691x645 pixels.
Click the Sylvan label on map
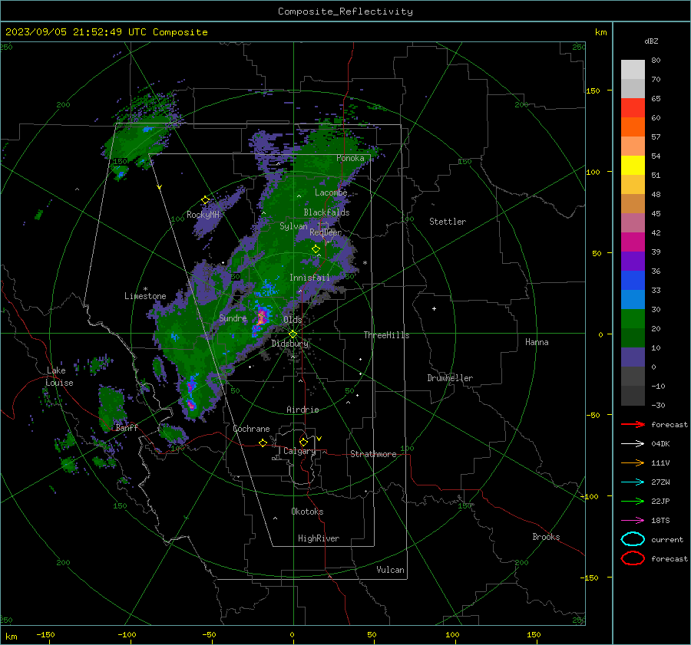coord(293,226)
